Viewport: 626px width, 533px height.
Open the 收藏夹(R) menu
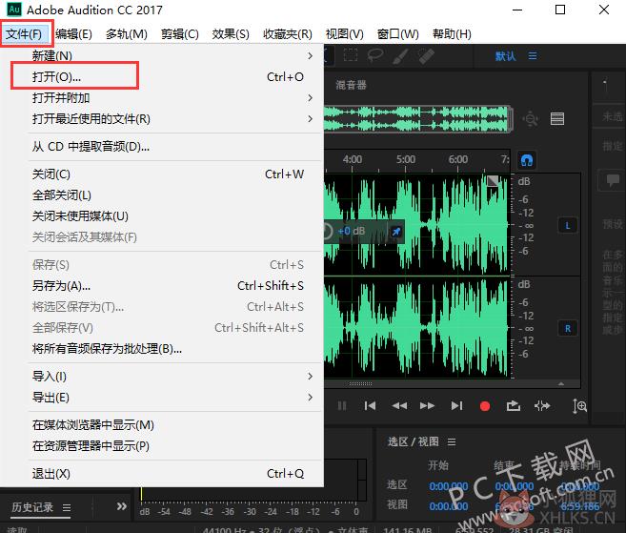click(x=288, y=34)
